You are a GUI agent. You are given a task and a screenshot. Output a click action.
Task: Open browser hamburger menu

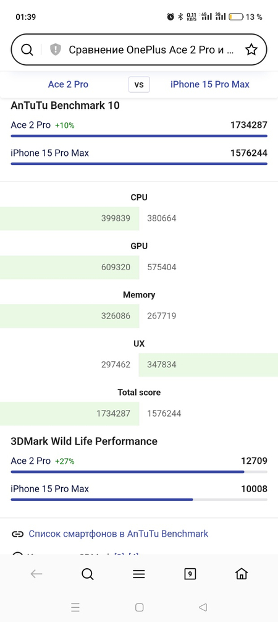[139, 574]
